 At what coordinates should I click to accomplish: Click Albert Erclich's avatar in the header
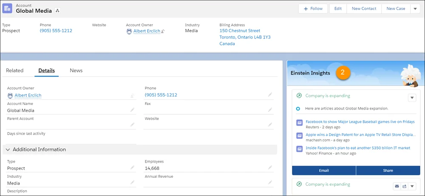click(x=129, y=31)
